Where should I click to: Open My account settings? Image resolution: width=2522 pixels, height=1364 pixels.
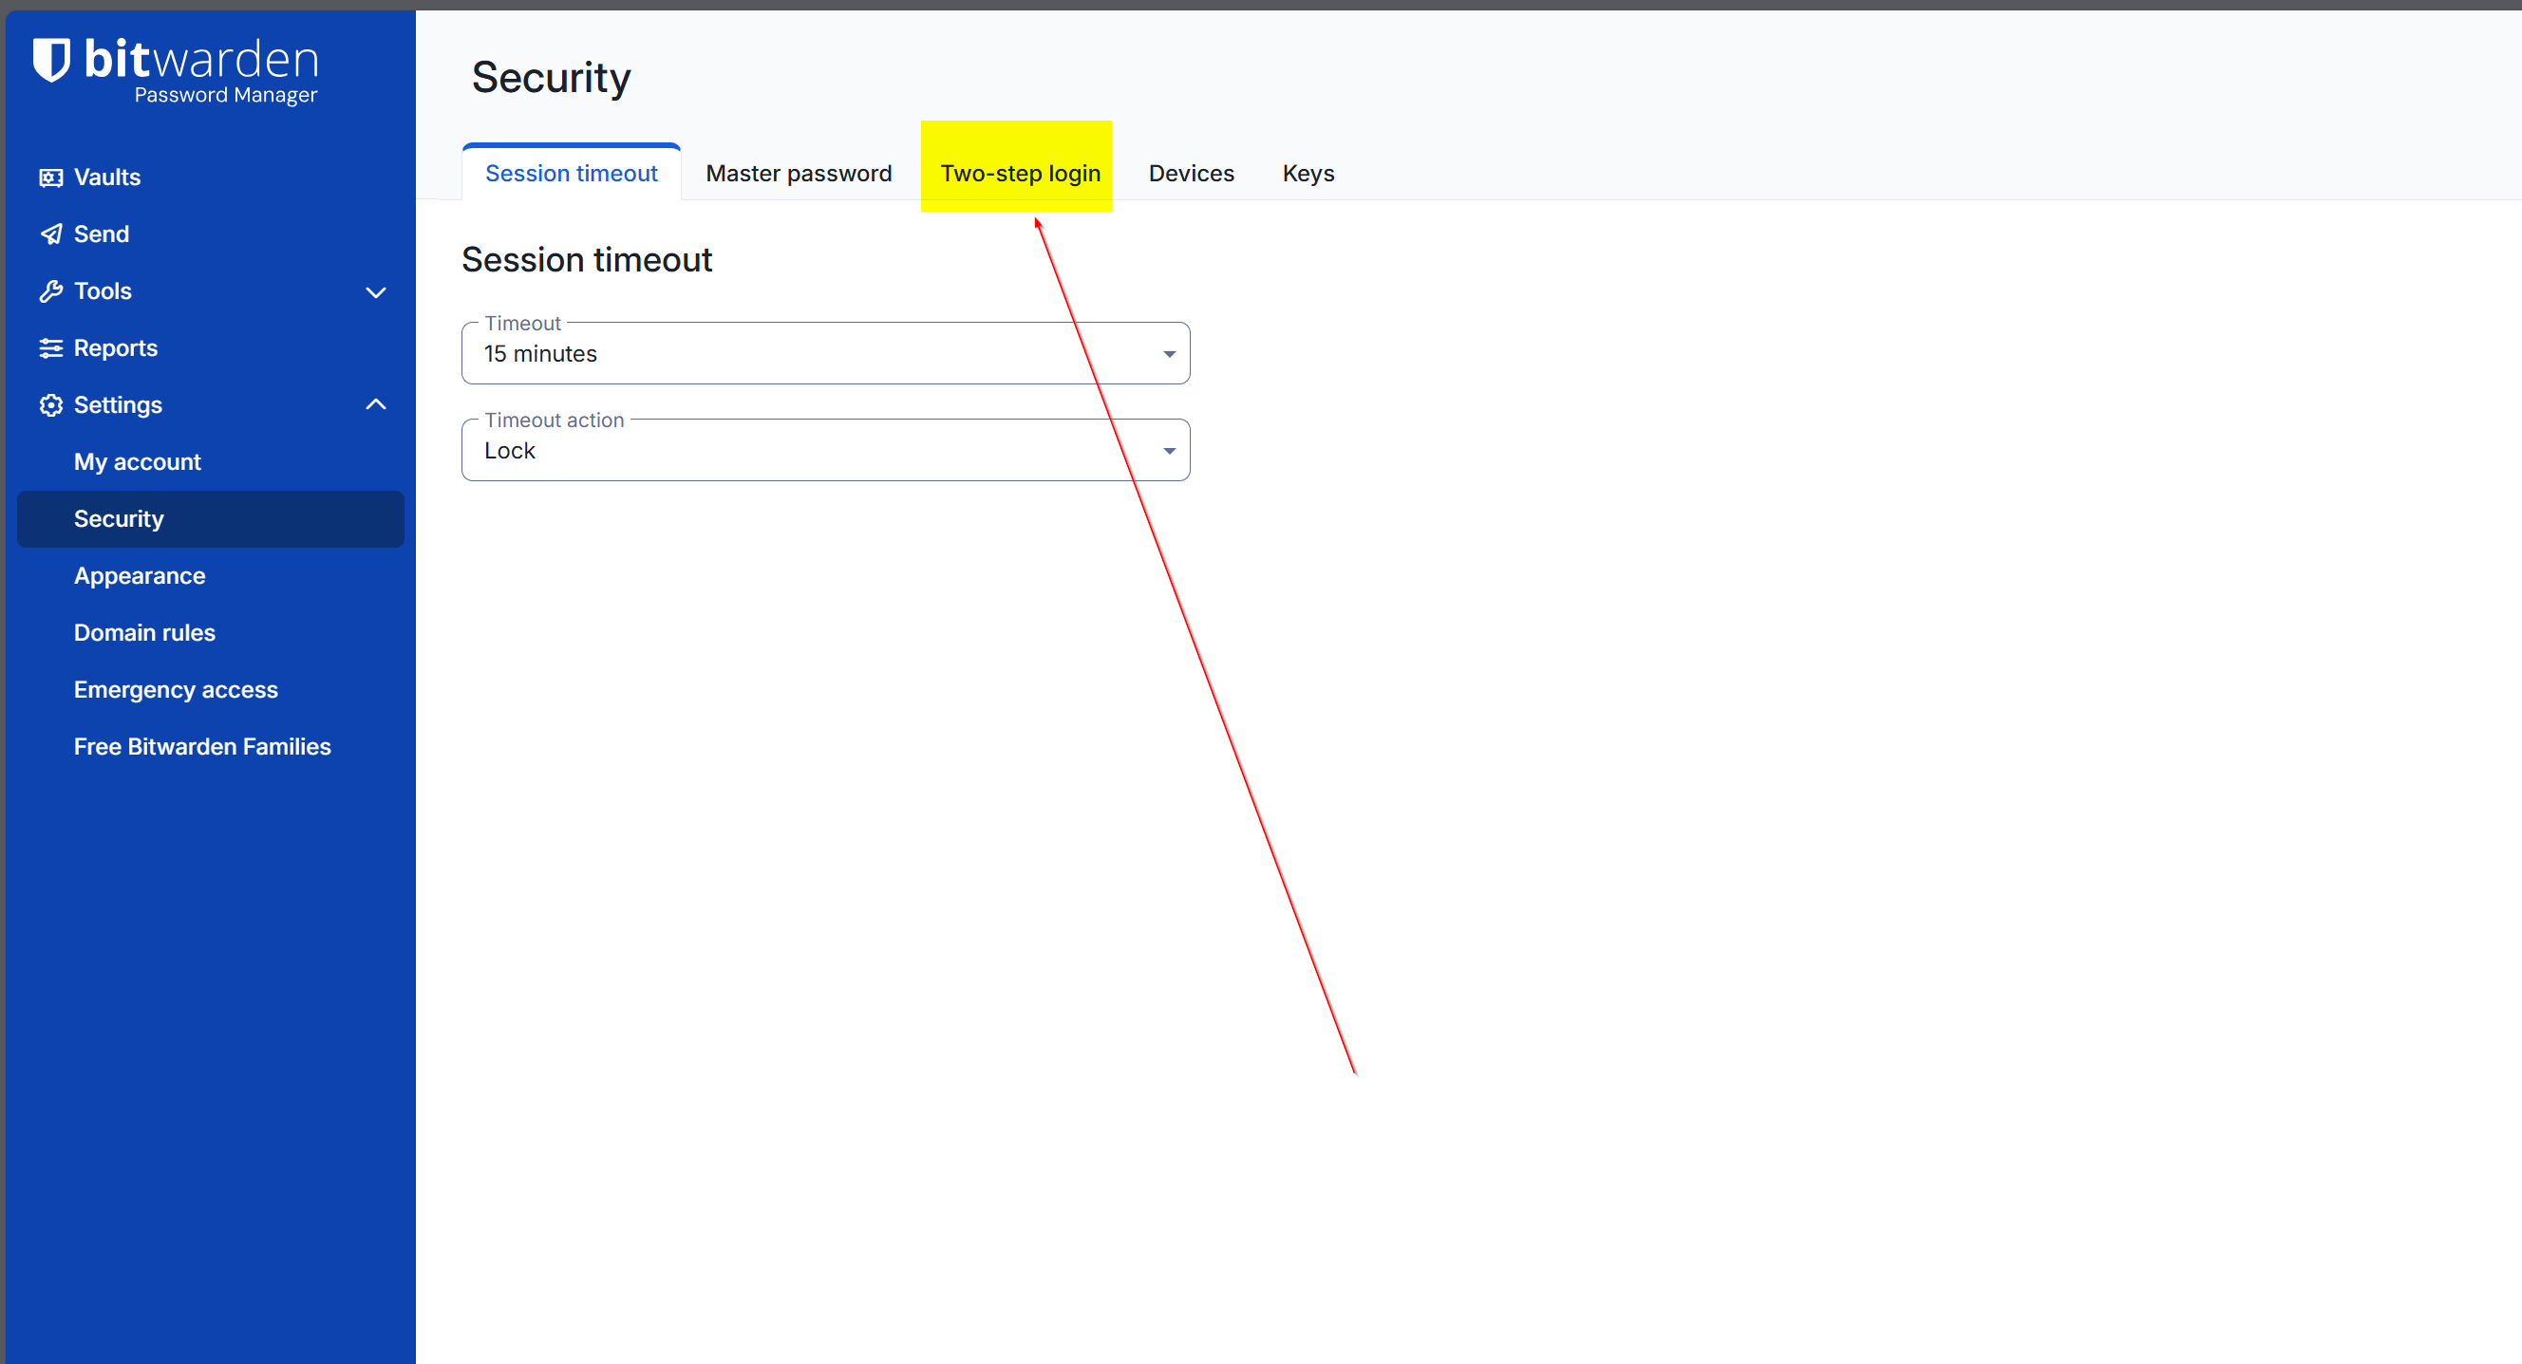click(137, 462)
